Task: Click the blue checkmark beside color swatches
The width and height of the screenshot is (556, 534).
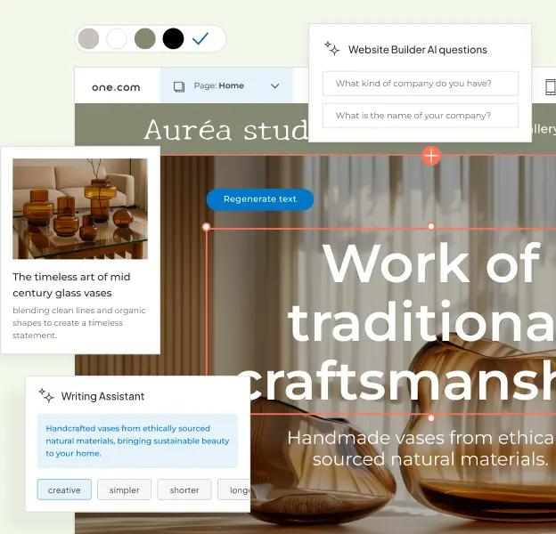Action: pos(200,39)
